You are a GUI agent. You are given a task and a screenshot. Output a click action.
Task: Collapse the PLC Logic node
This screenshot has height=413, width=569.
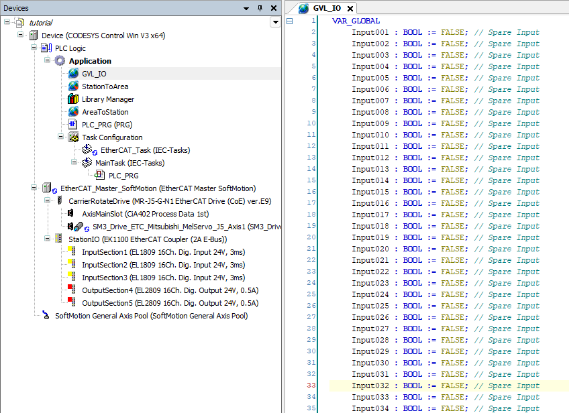(x=34, y=48)
